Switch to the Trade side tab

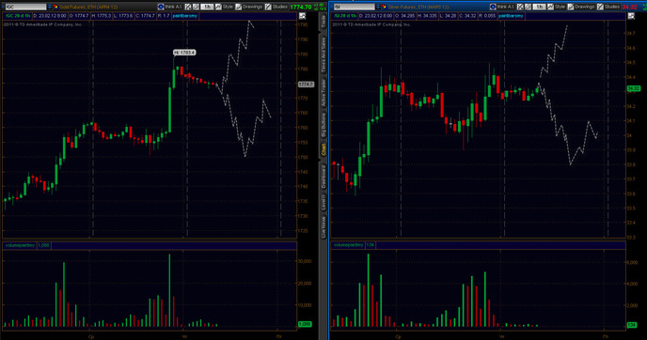(323, 22)
